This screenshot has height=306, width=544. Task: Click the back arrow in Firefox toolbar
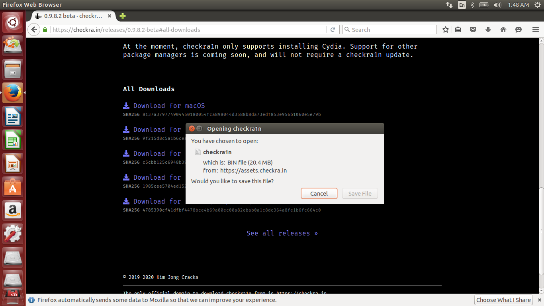pos(34,29)
